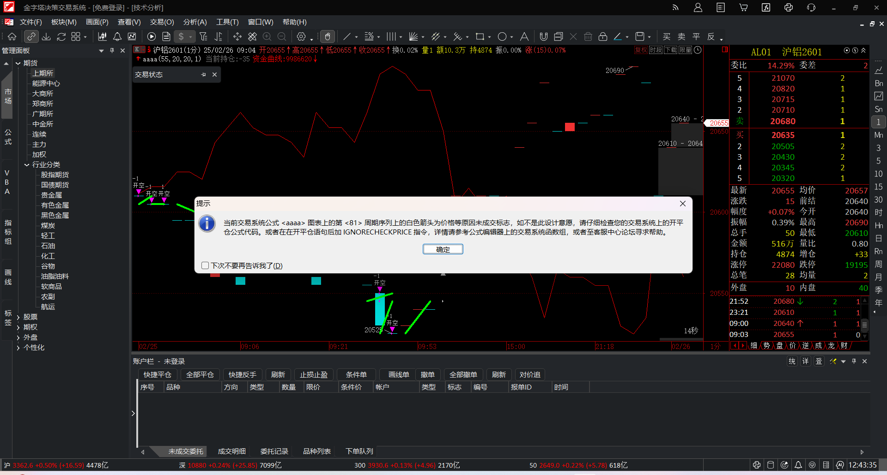Image resolution: width=887 pixels, height=475 pixels.
Task: Click the trend chart analysis icon
Action: tap(132, 36)
